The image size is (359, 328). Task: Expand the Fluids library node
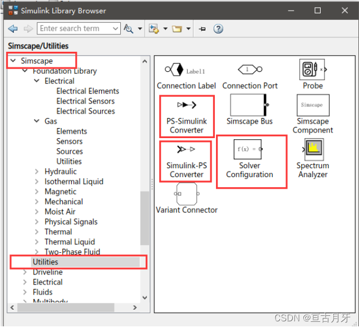25,292
